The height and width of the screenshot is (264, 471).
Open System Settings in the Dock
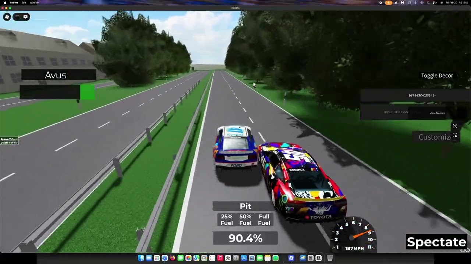236,258
